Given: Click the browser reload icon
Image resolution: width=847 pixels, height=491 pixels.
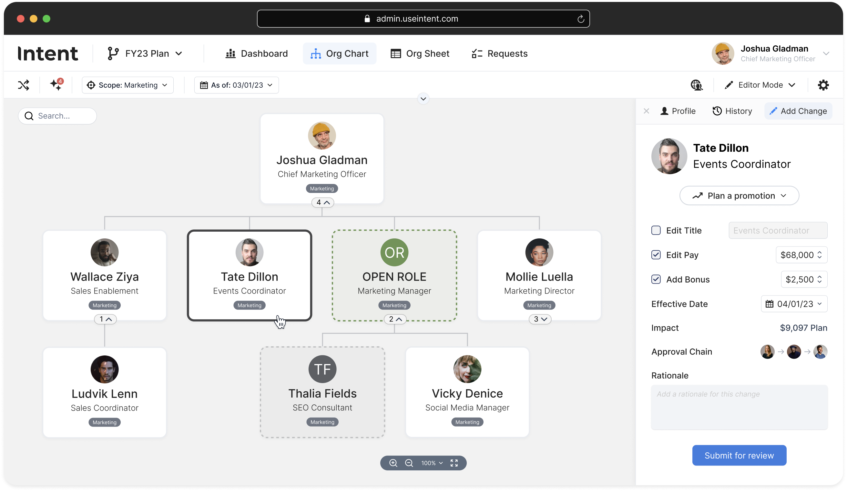Looking at the screenshot, I should (580, 19).
